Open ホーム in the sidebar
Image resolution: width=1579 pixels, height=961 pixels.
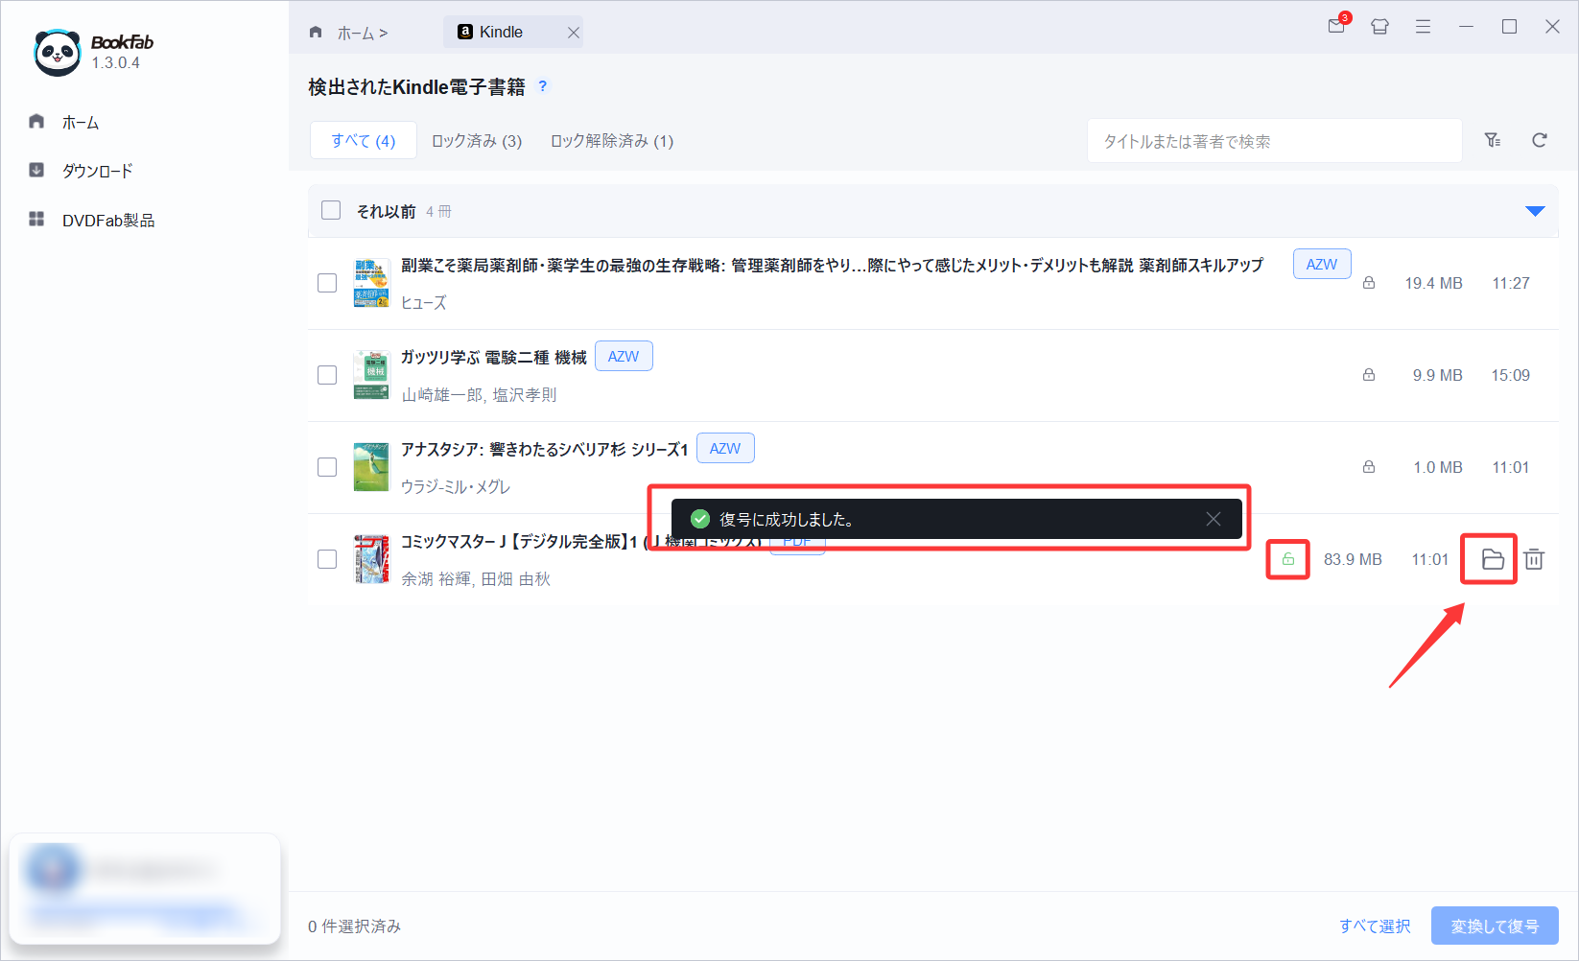[x=81, y=122]
